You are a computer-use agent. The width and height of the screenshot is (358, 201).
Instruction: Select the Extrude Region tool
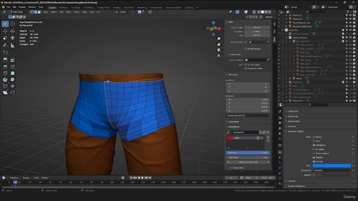tap(5, 60)
